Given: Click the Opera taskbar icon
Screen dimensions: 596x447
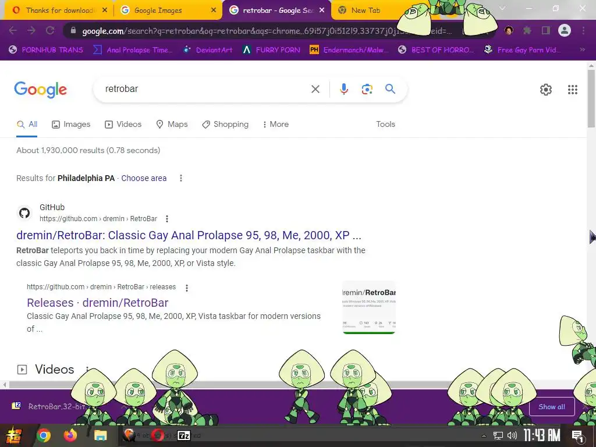Looking at the screenshot, I should click(157, 435).
